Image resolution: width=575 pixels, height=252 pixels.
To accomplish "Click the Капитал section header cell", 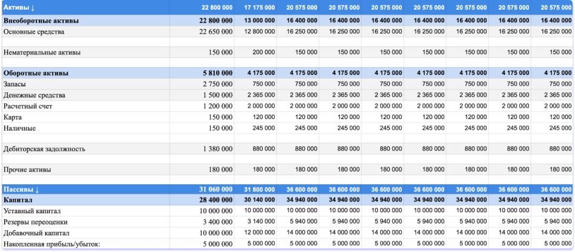I will point(18,199).
